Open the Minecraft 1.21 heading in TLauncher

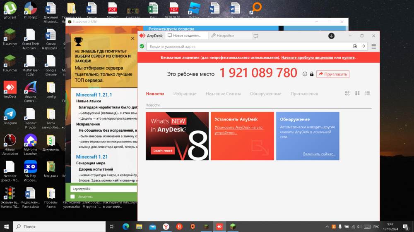coord(92,157)
